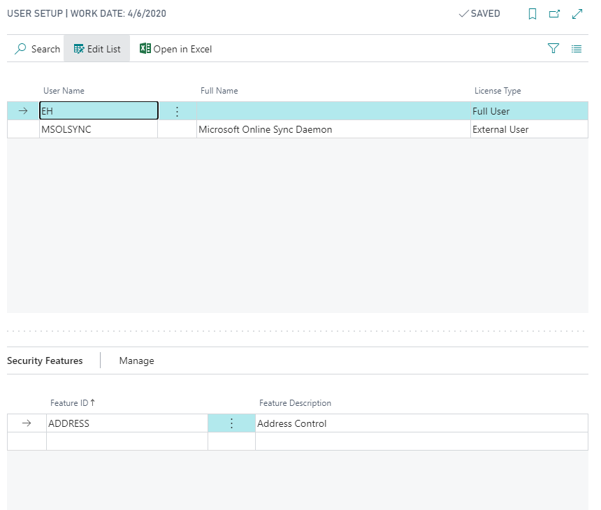Viewport: 601px width, 510px height.
Task: Sort by User Name column header
Action: point(64,91)
